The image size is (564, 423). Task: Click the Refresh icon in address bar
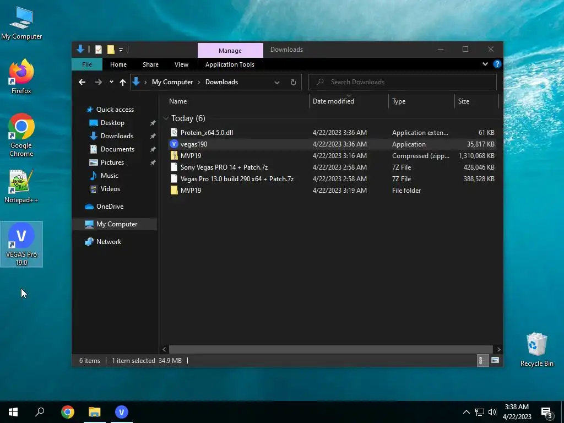294,83
